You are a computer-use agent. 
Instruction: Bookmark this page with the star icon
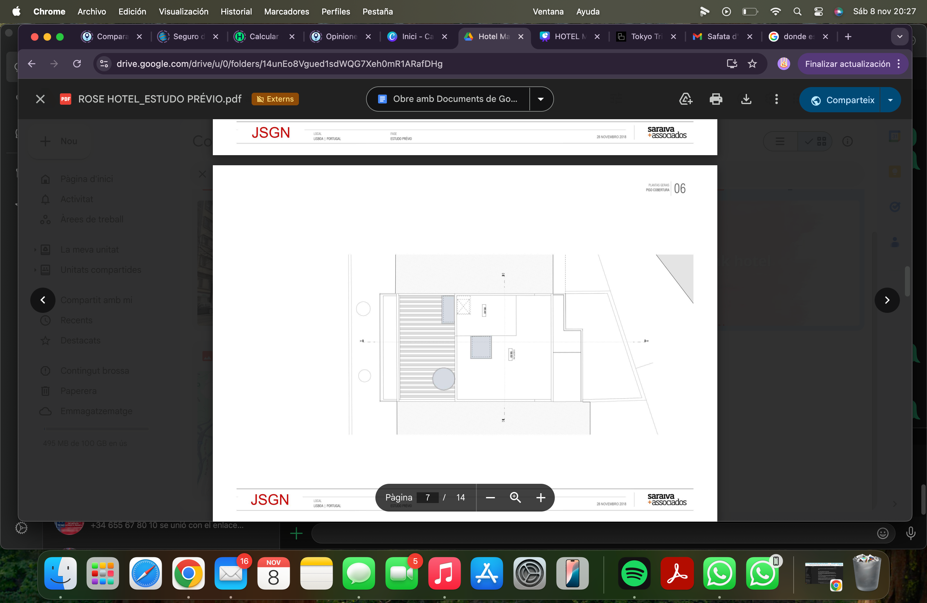coord(752,64)
